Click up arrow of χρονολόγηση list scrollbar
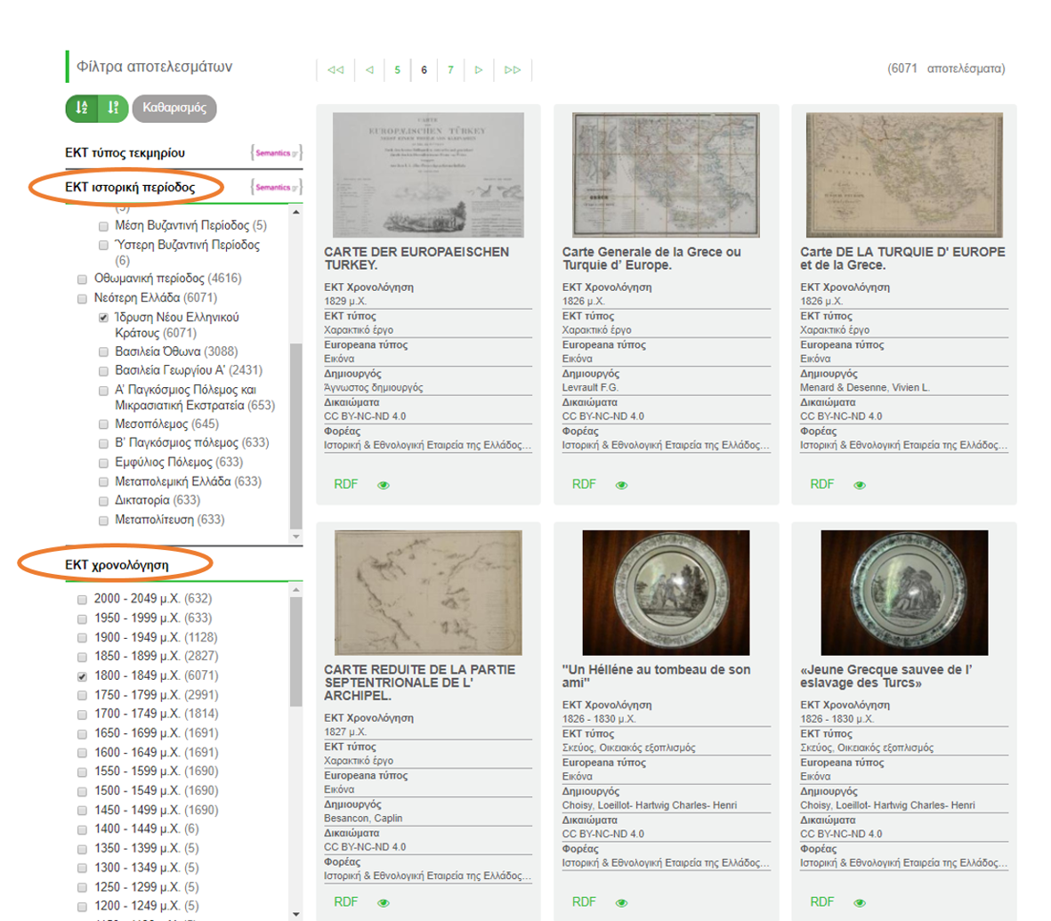Image resolution: width=1051 pixels, height=921 pixels. pos(296,589)
